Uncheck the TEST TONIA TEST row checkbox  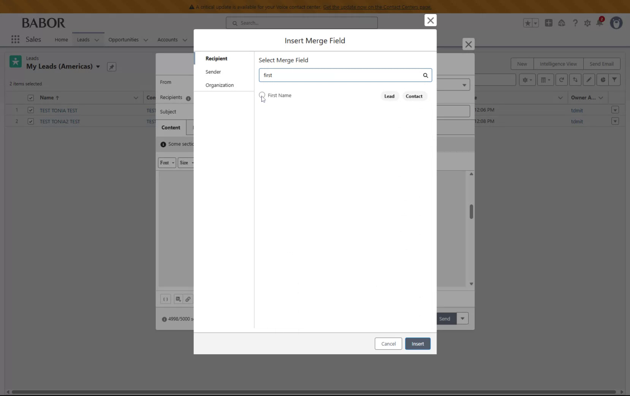tap(31, 110)
